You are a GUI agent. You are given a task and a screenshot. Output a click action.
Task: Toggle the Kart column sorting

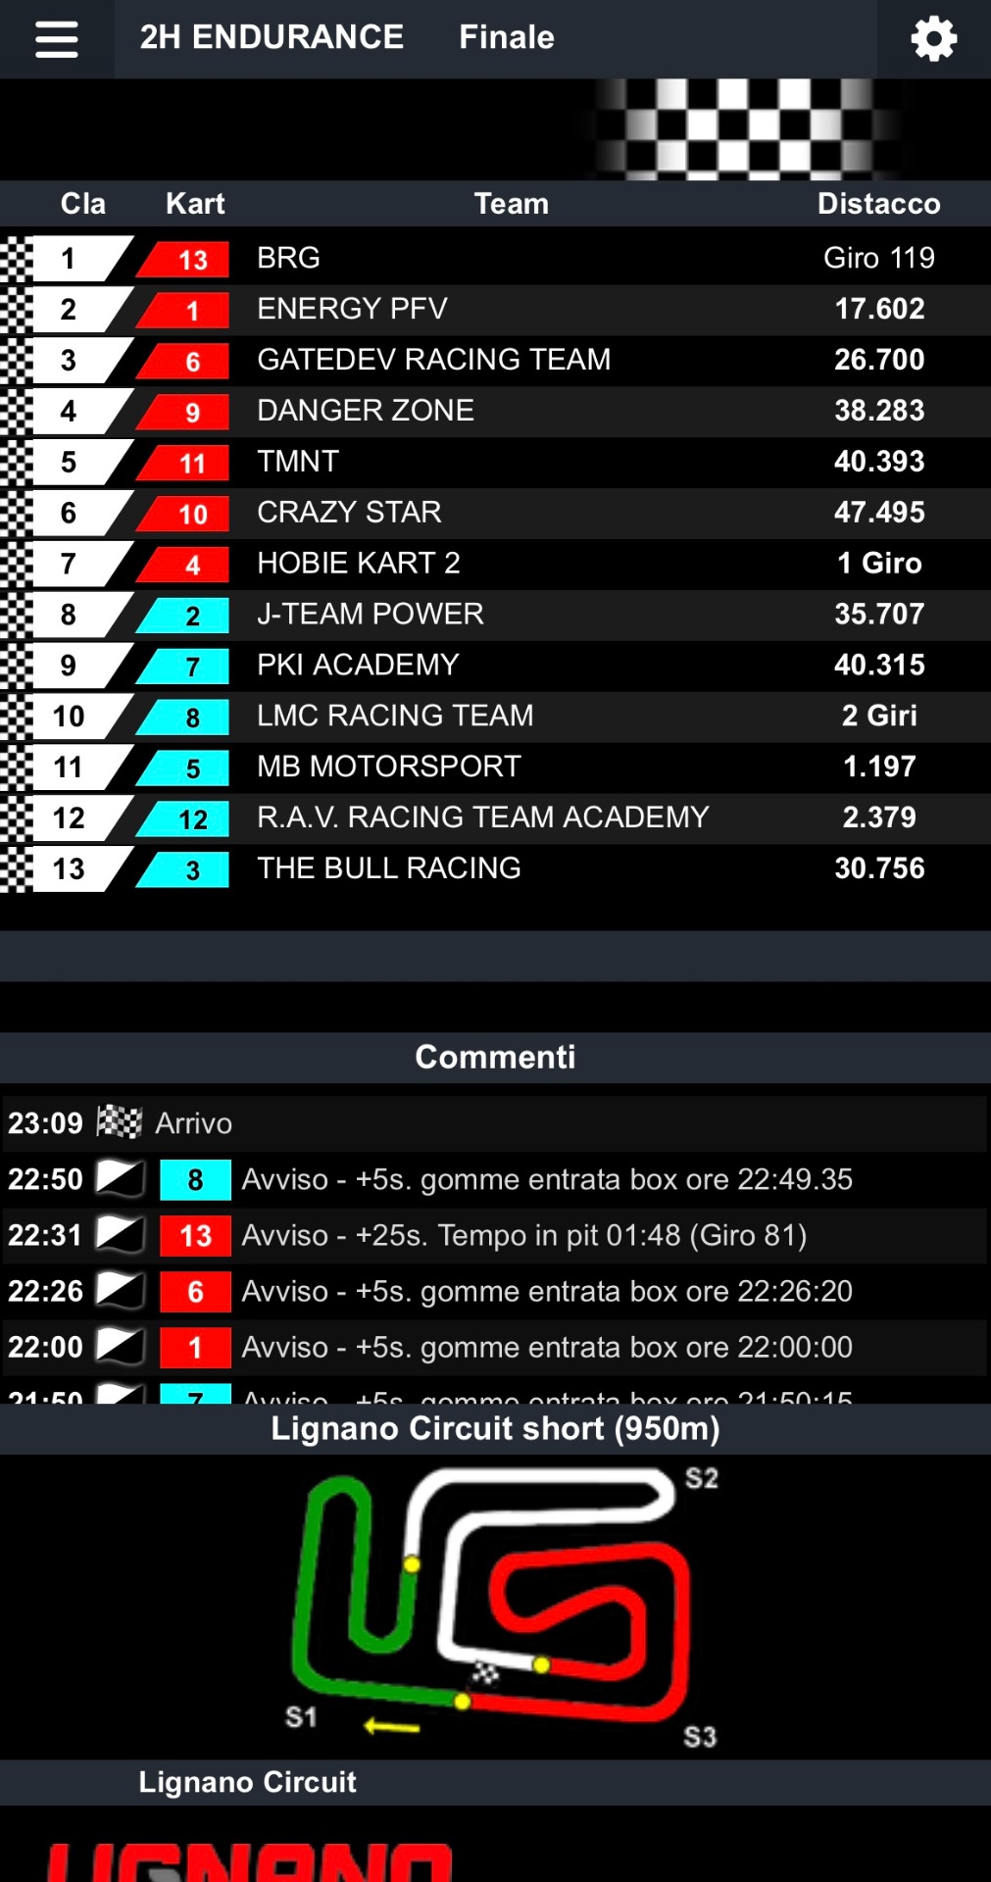[x=195, y=203]
